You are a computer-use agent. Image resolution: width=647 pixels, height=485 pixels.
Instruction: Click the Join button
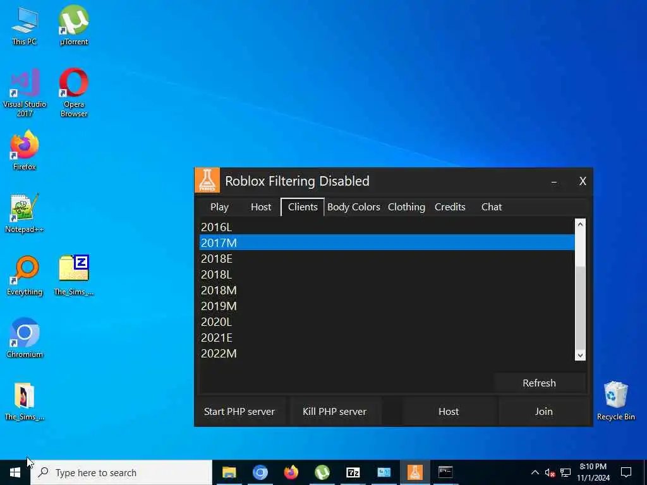[544, 412]
